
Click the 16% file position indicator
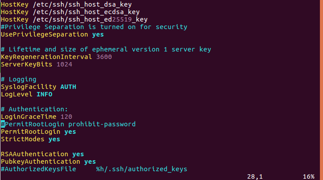click(308, 176)
